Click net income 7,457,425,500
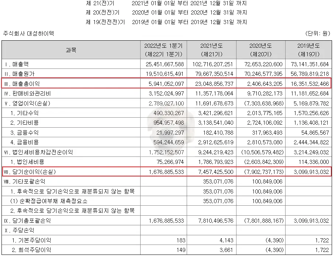The image size is (335, 256). 216,172
